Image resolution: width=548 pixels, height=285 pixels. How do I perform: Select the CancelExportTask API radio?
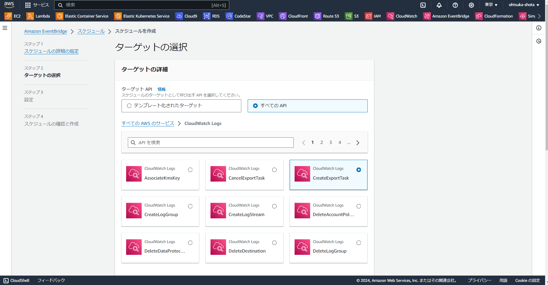click(x=274, y=170)
